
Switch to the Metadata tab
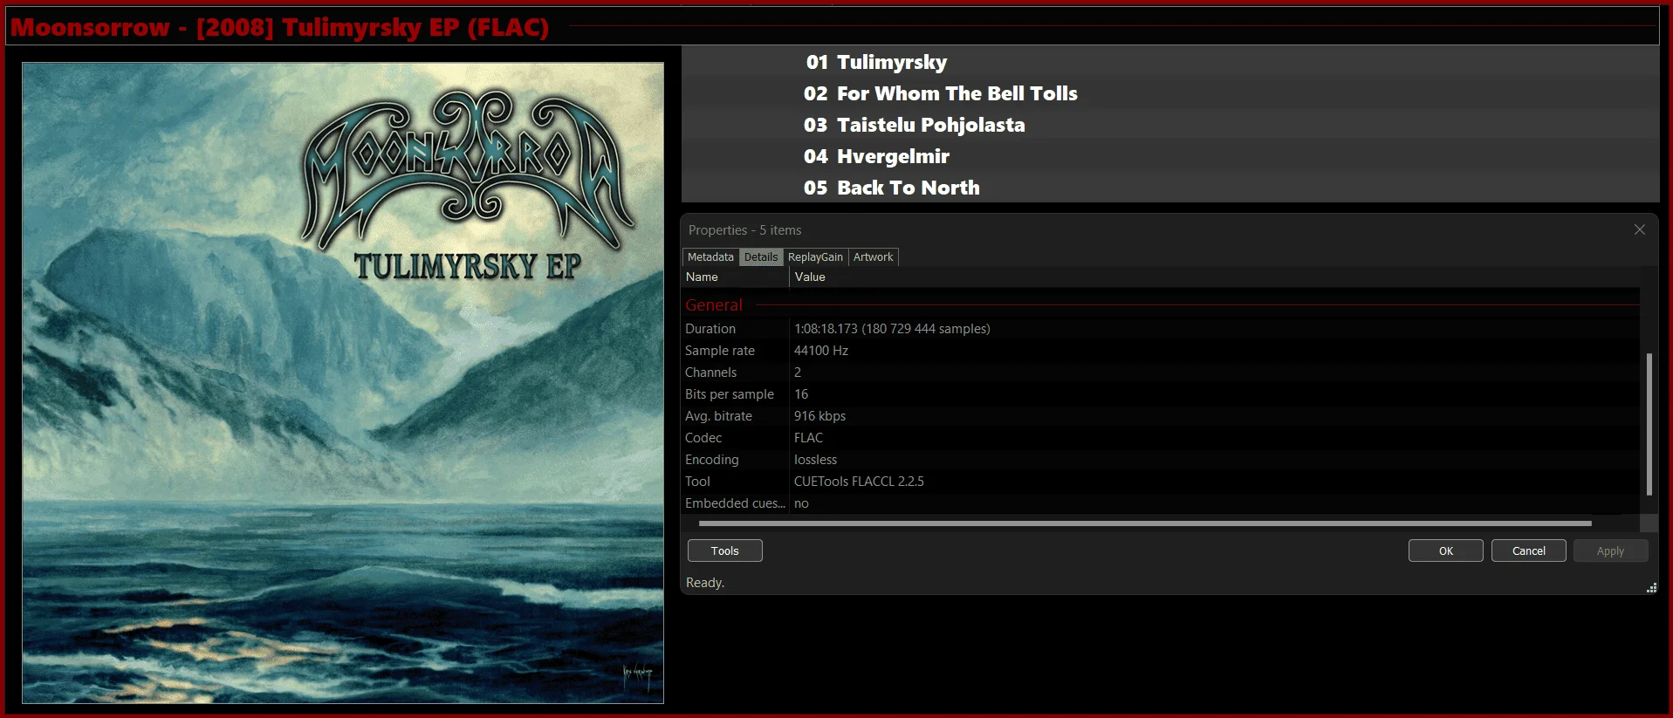pyautogui.click(x=710, y=256)
